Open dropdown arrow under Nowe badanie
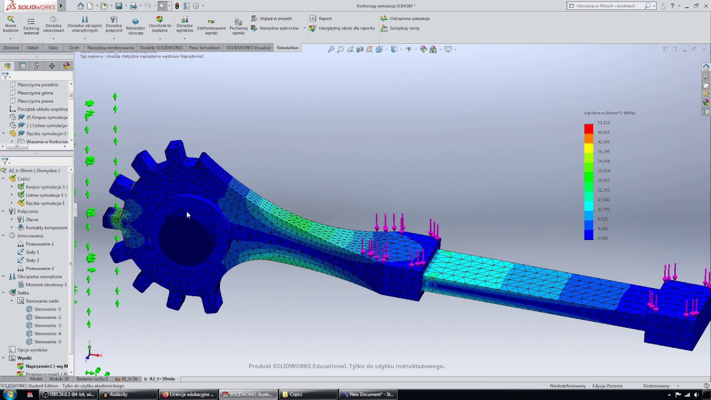This screenshot has height=400, width=711. click(11, 38)
